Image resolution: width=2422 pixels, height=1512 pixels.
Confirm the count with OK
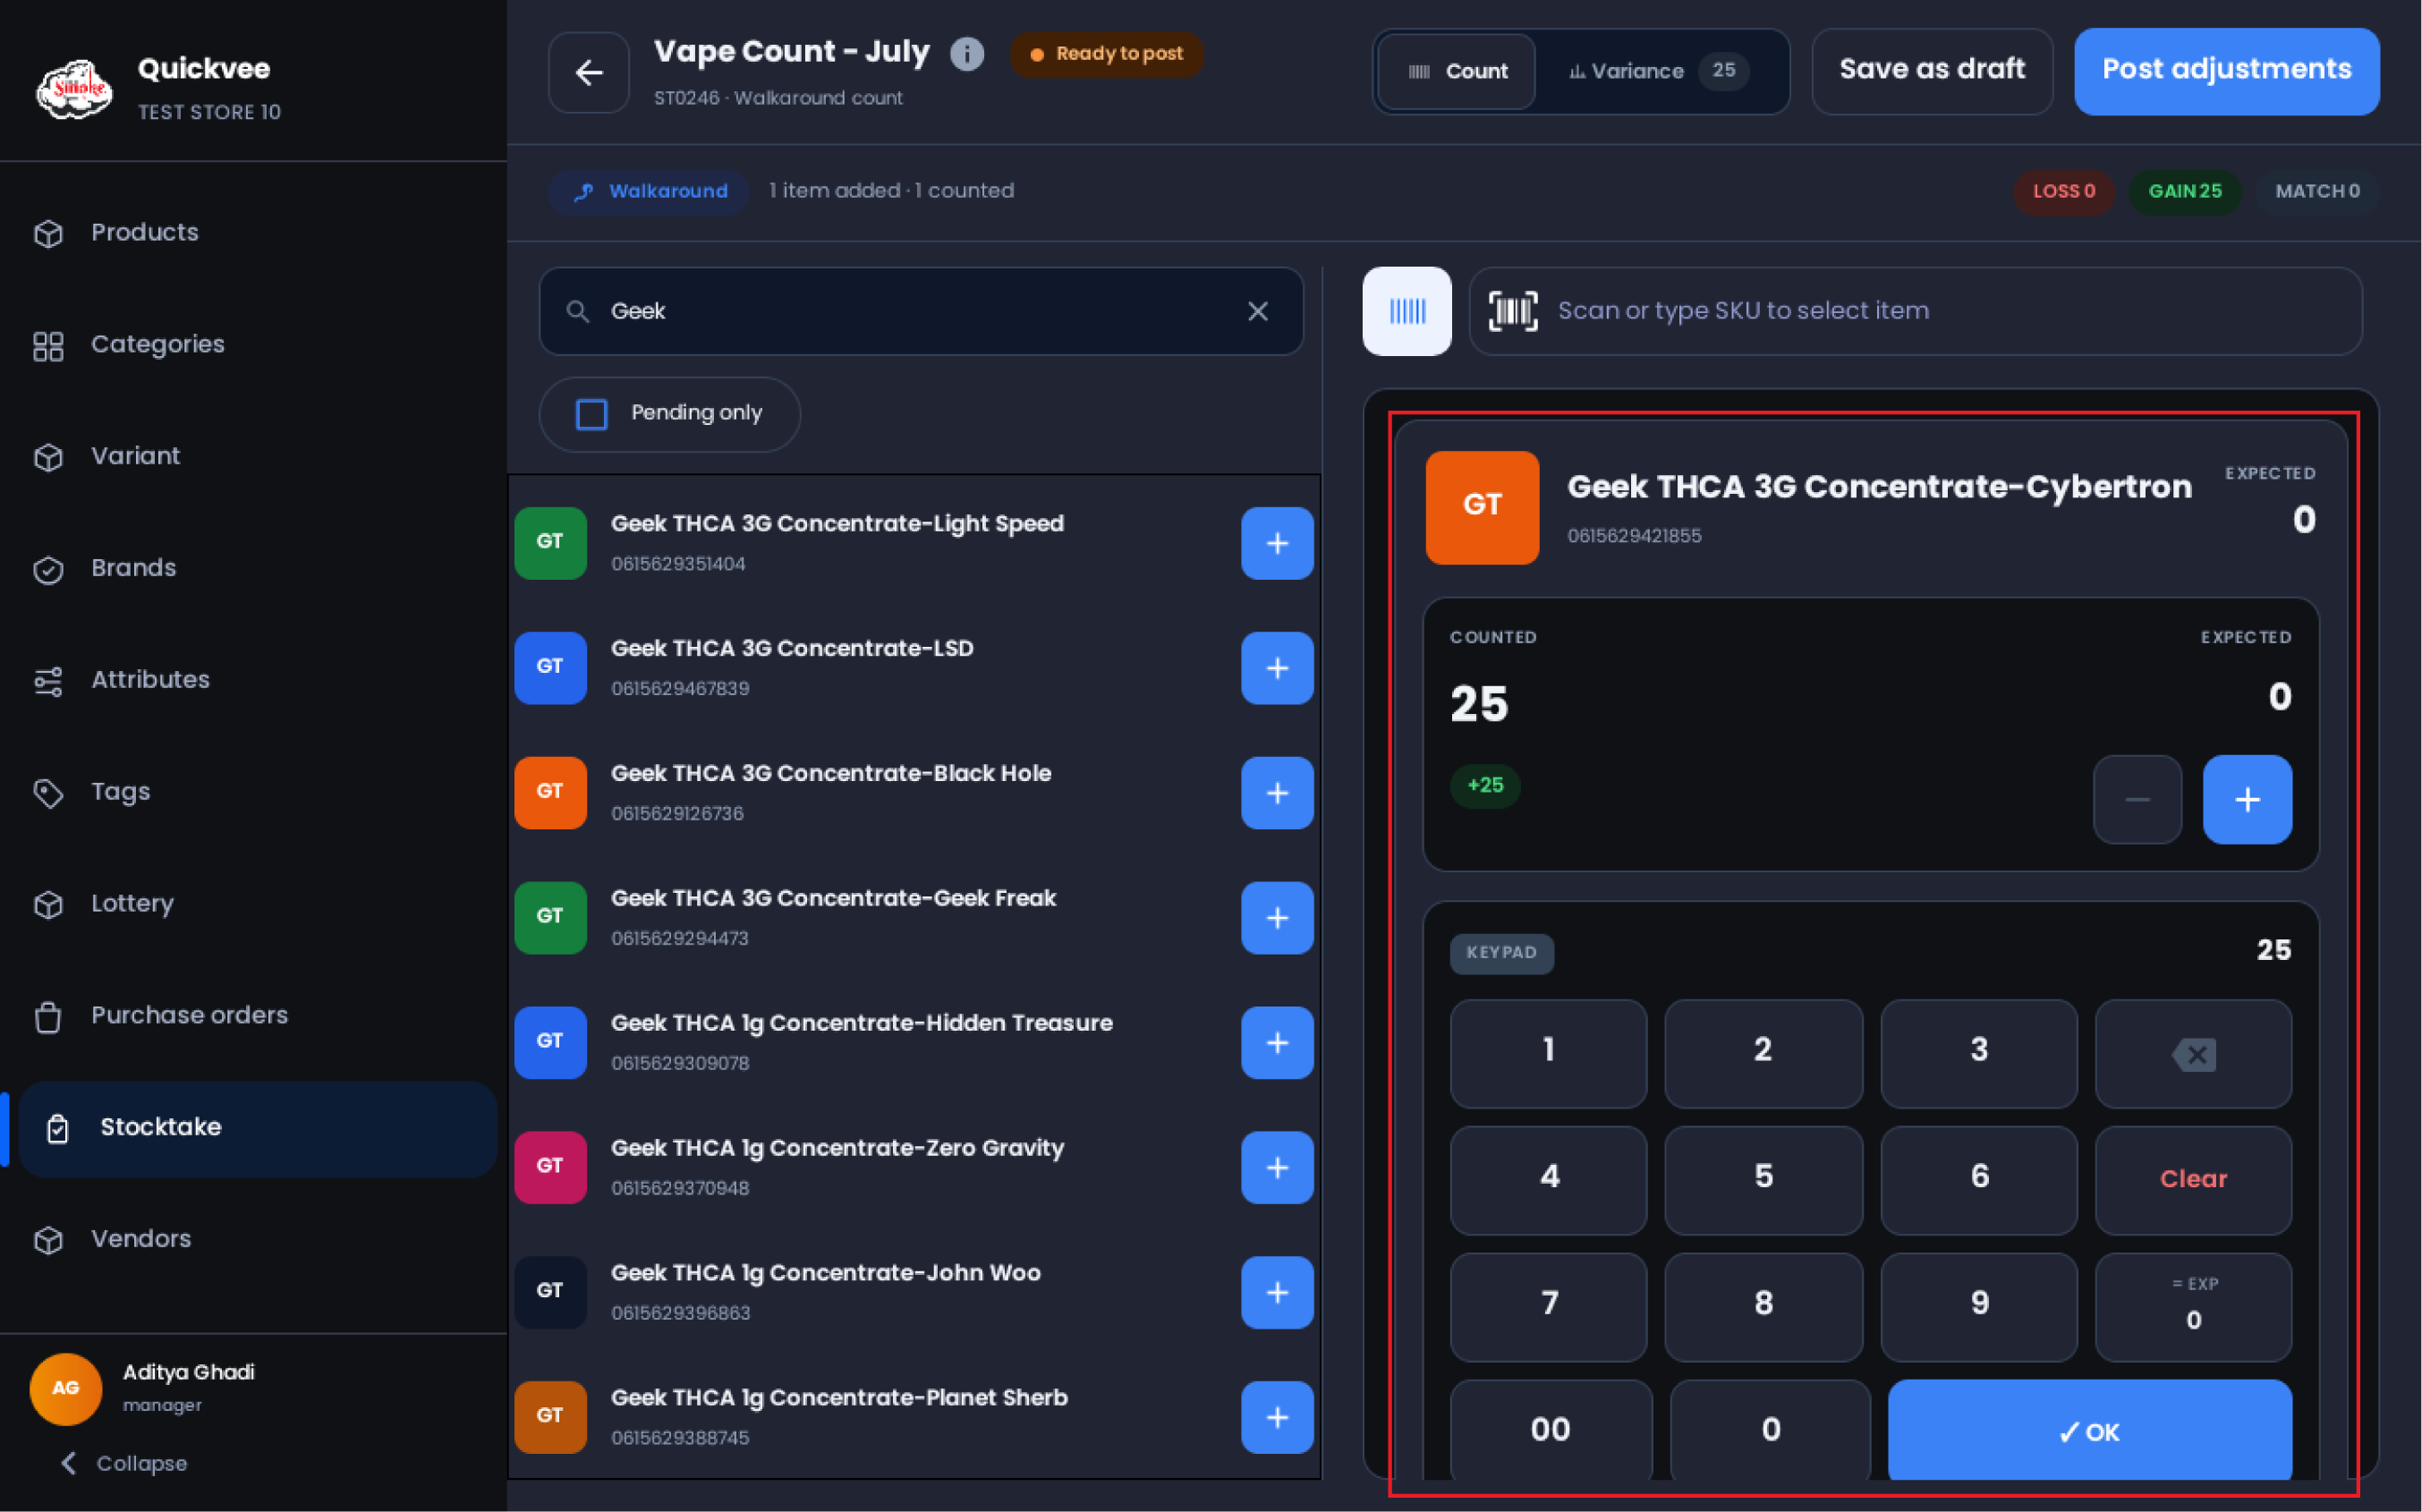click(x=2089, y=1430)
